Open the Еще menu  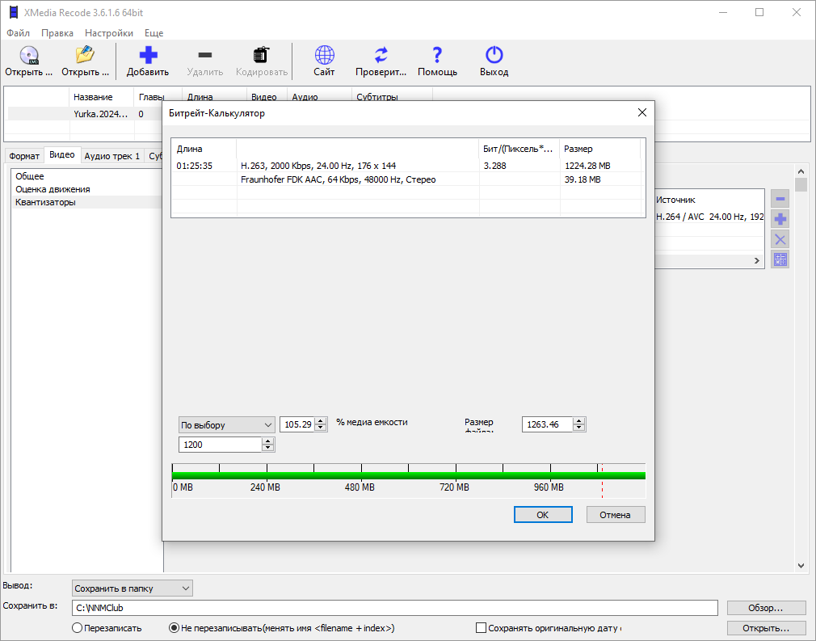click(x=154, y=33)
